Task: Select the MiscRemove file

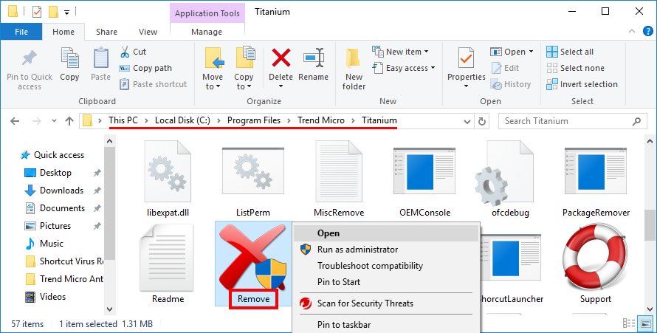Action: pyautogui.click(x=339, y=179)
